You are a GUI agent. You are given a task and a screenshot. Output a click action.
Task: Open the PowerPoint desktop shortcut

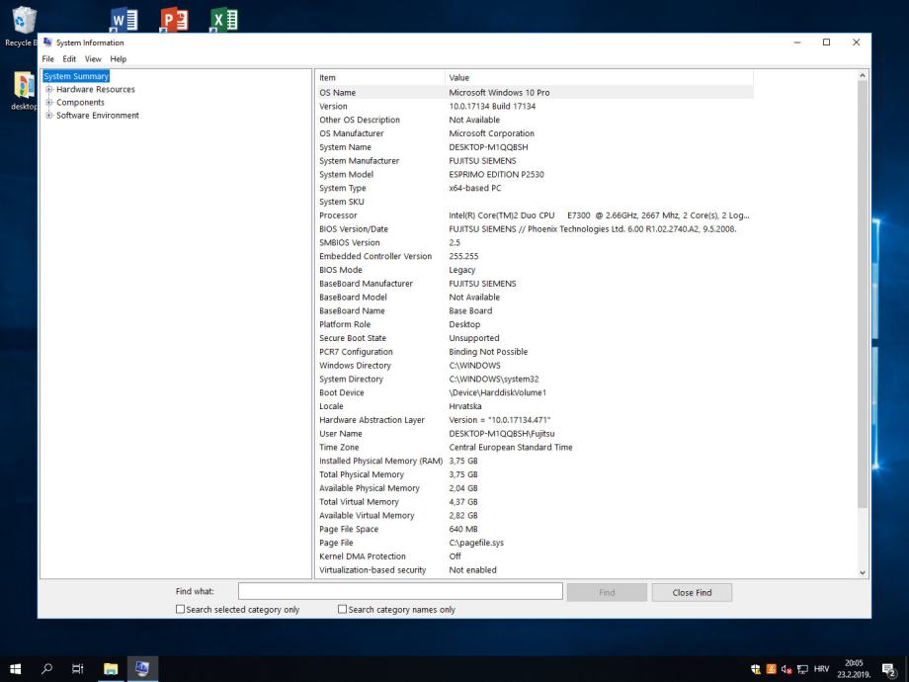tap(174, 20)
